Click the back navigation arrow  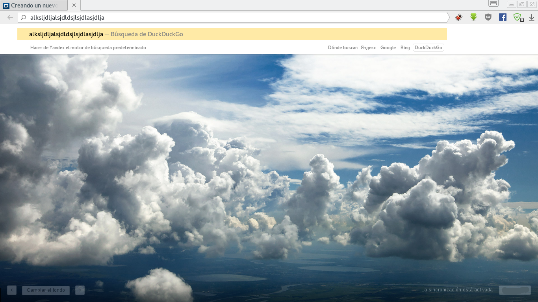point(10,17)
